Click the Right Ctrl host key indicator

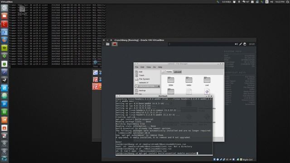[247, 160]
